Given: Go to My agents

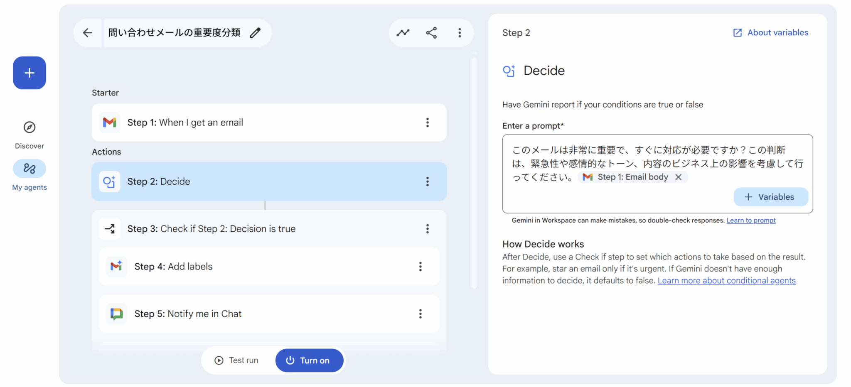Looking at the screenshot, I should (30, 169).
